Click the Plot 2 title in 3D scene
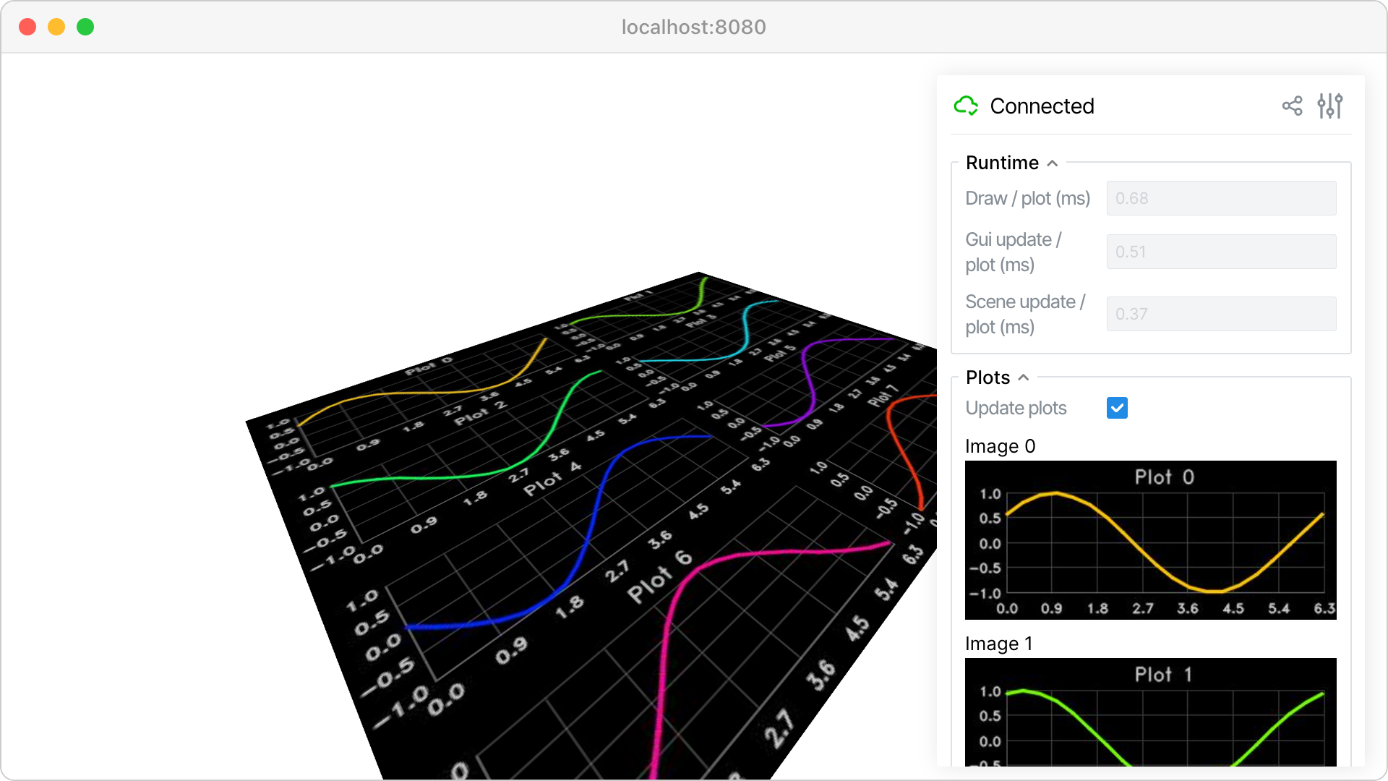This screenshot has height=781, width=1388. click(x=480, y=414)
